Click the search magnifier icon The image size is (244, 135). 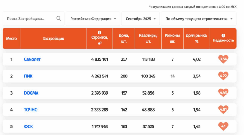pyautogui.click(x=59, y=19)
